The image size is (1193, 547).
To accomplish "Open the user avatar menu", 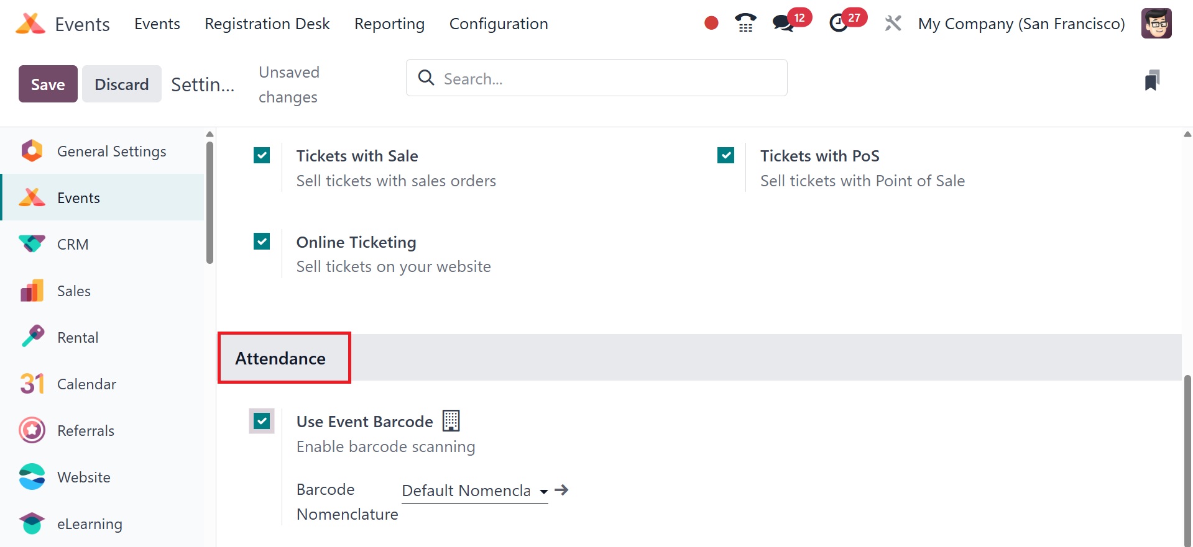I will (x=1156, y=24).
